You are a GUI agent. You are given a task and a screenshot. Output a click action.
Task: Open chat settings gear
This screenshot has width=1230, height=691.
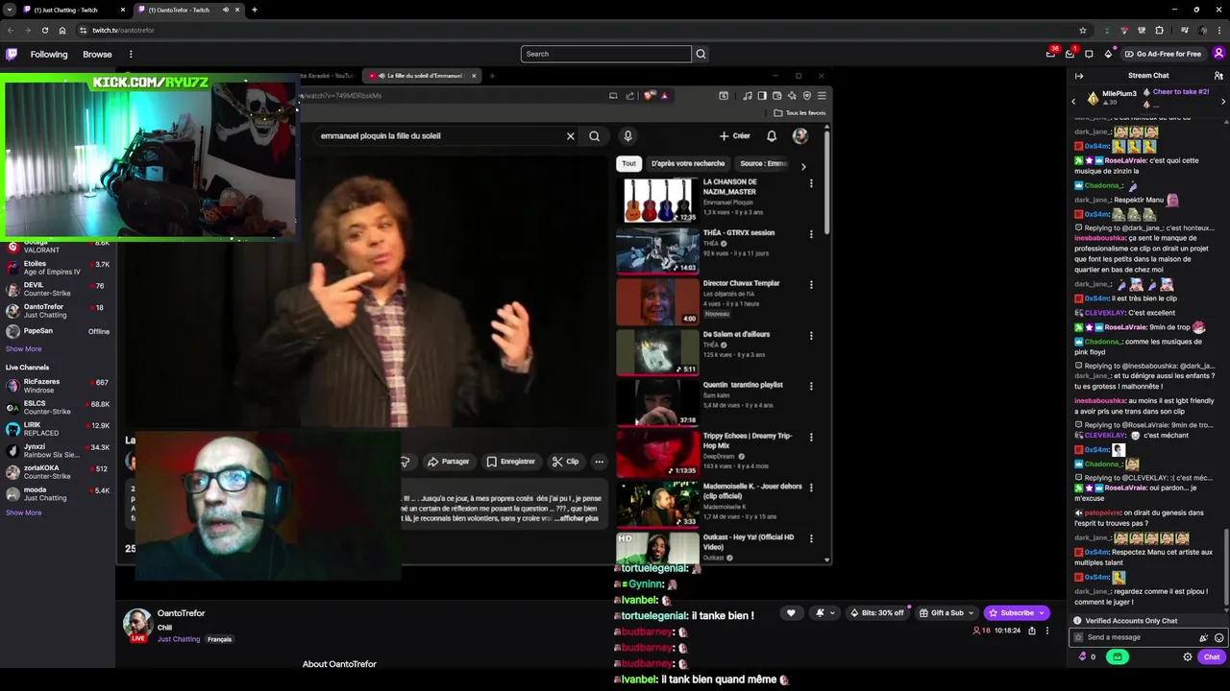click(1188, 657)
